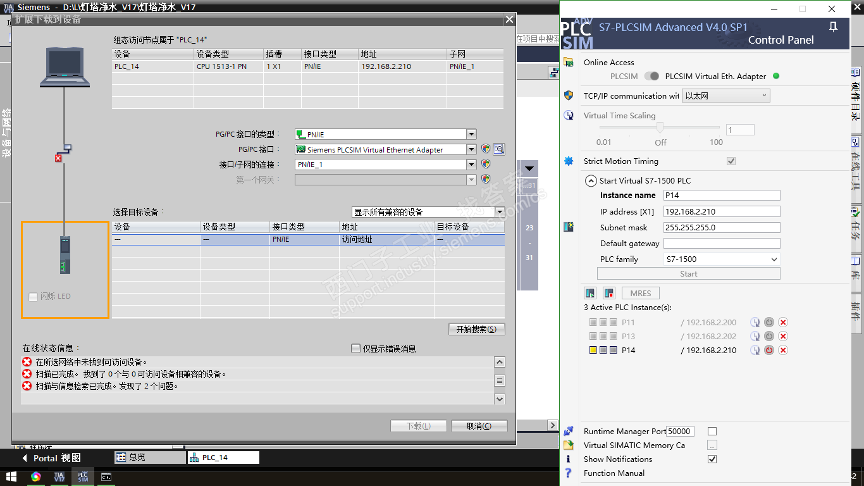Select the PLC_14 row in access nodes table

pyautogui.click(x=308, y=66)
